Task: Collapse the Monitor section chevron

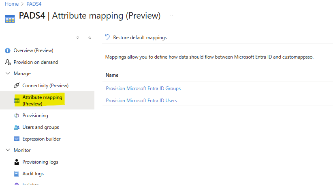Action: coord(8,150)
